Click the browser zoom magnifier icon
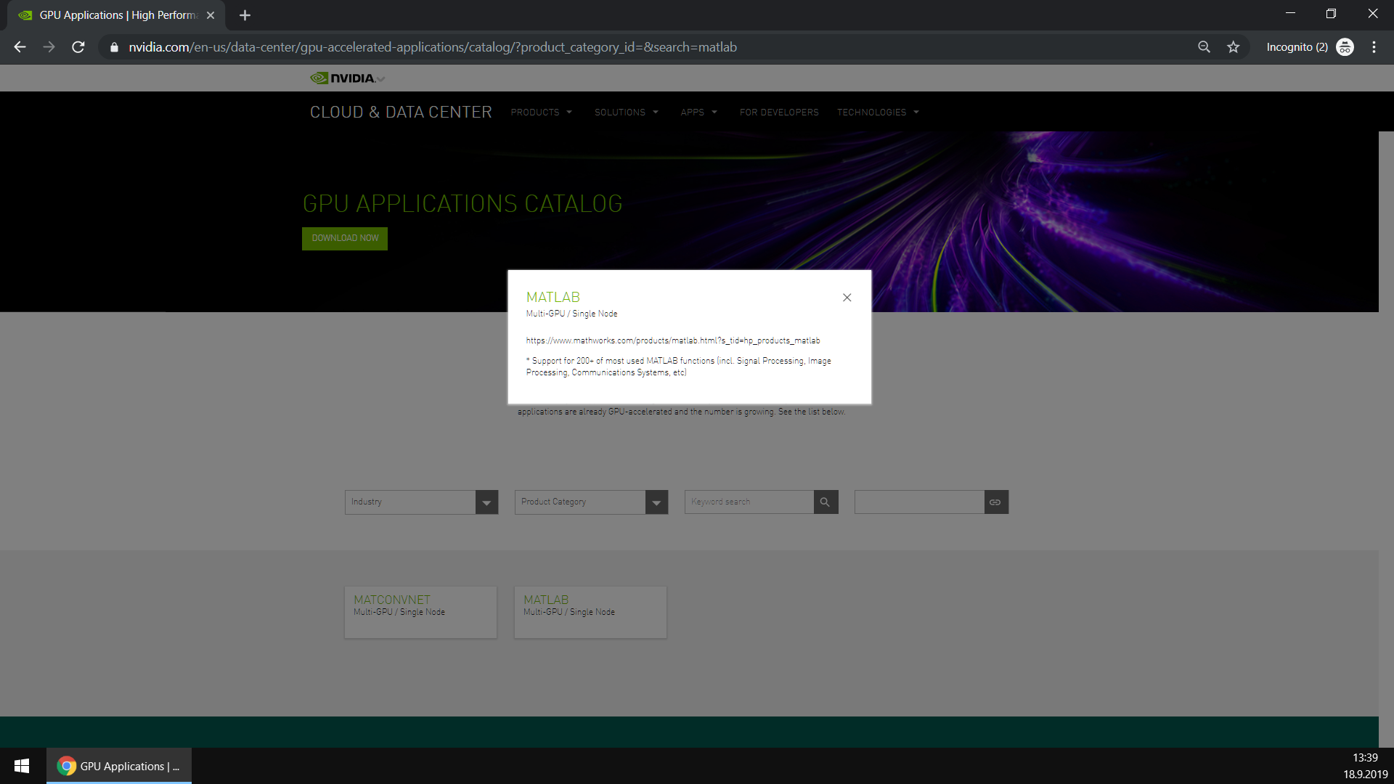 tap(1204, 47)
